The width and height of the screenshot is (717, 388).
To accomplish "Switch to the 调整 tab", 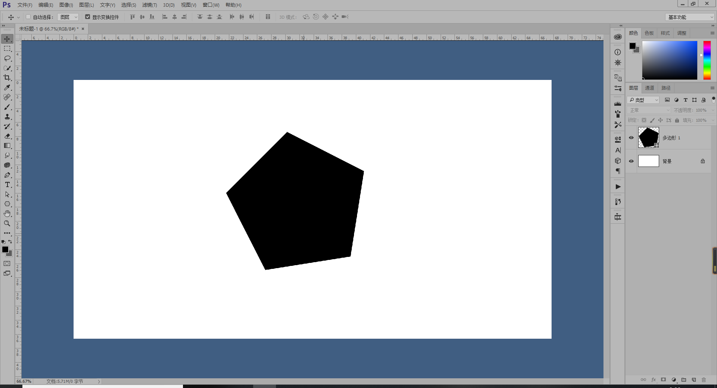I will [x=682, y=33].
